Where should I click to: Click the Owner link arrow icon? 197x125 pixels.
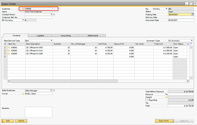pos(23,94)
